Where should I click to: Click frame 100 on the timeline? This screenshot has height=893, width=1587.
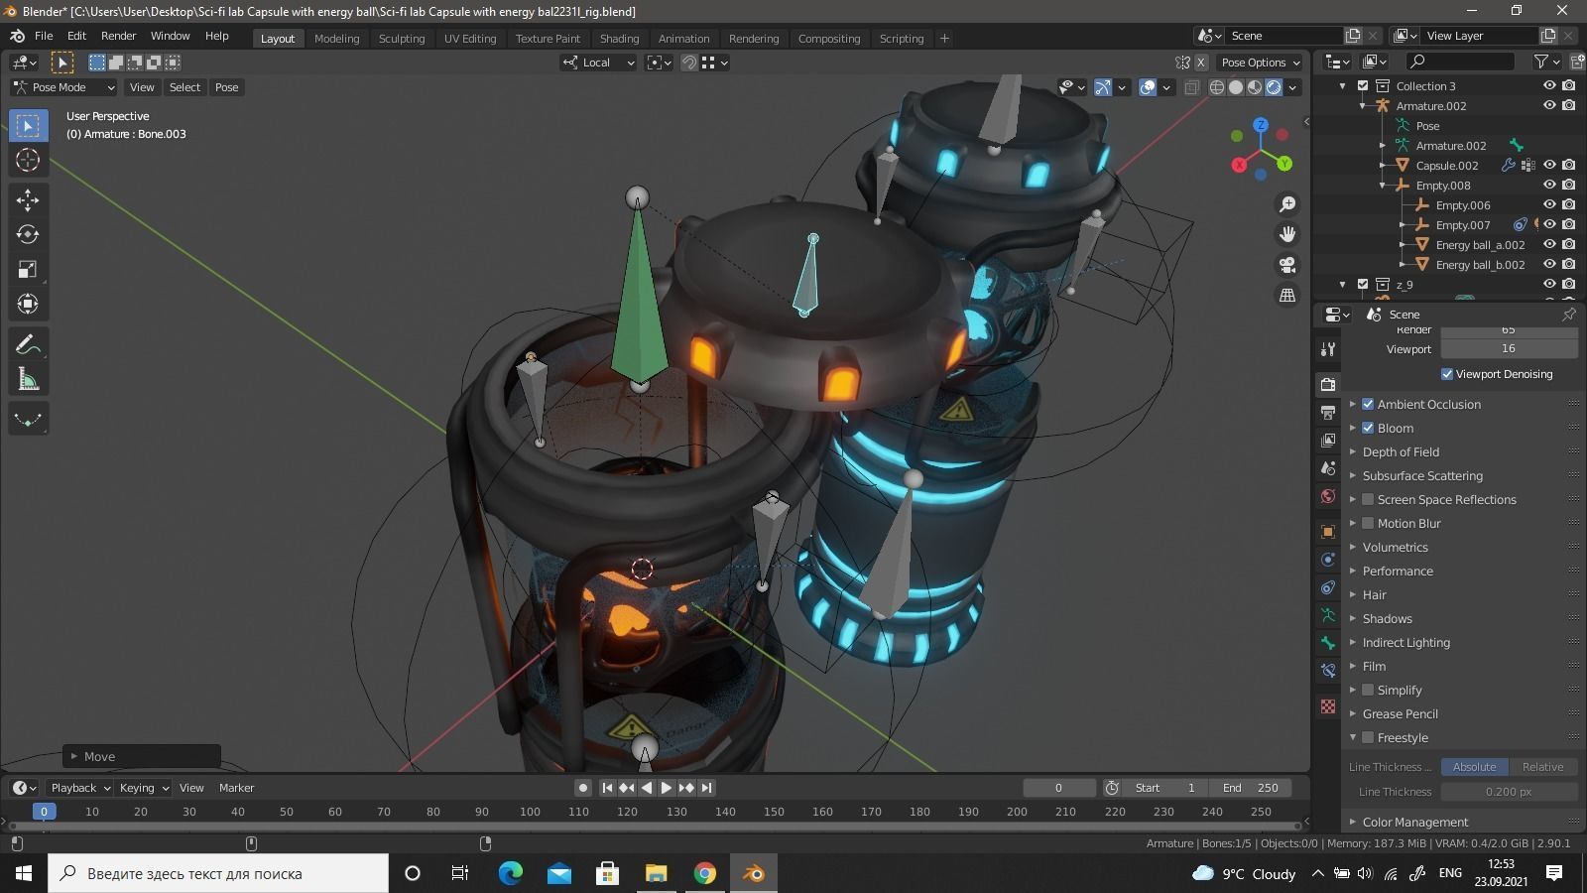coord(530,812)
